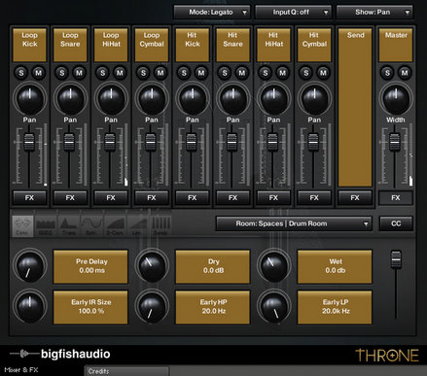
Task: Click the Loop Kick volume fader
Action: point(29,142)
